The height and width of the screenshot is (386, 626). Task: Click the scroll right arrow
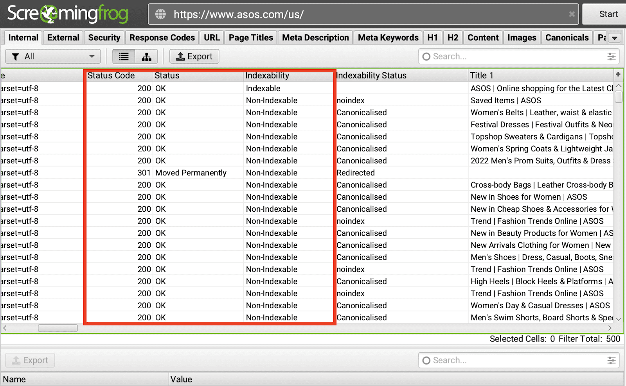[610, 328]
